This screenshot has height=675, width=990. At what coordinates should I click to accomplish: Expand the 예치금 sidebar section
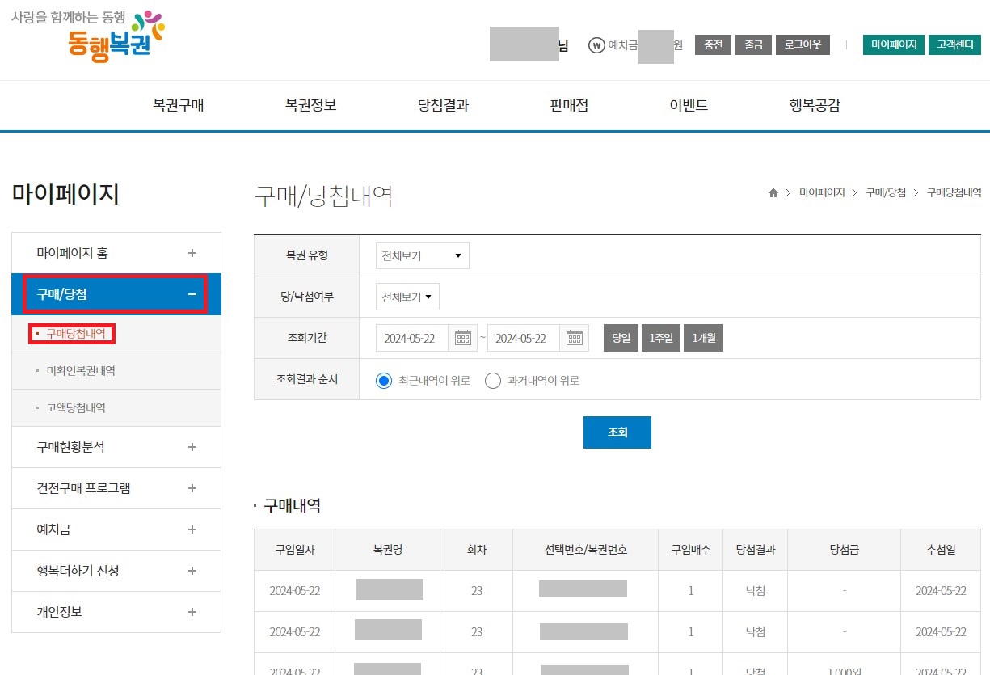click(x=192, y=529)
